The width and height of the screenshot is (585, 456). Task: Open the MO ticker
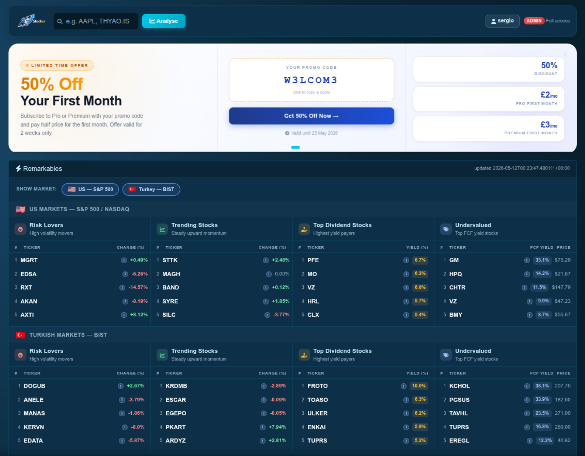[x=312, y=274]
